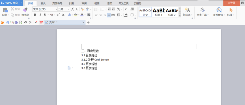Toggle the bulleted list button

coord(96,9)
